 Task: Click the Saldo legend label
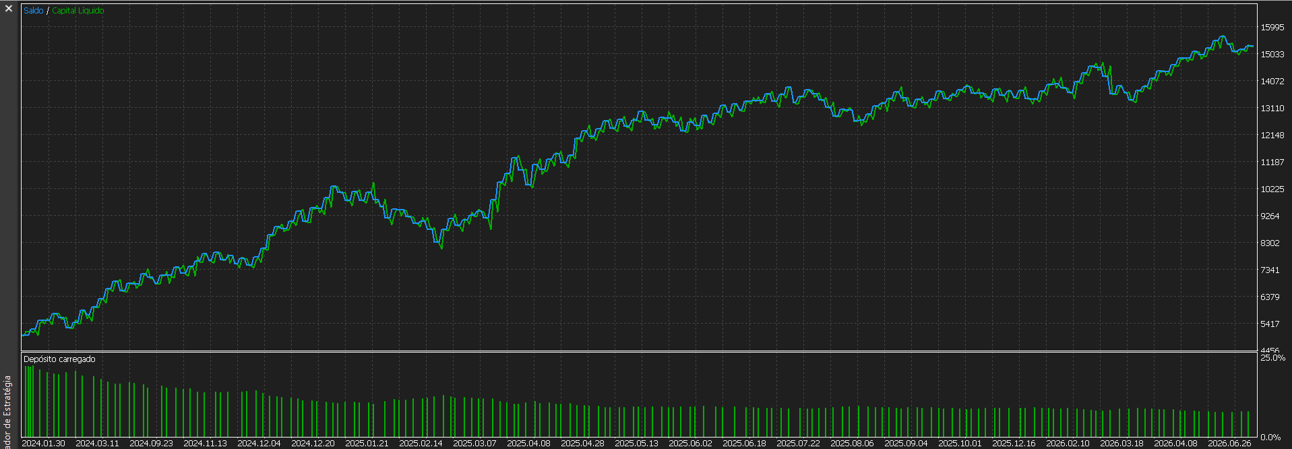(33, 11)
